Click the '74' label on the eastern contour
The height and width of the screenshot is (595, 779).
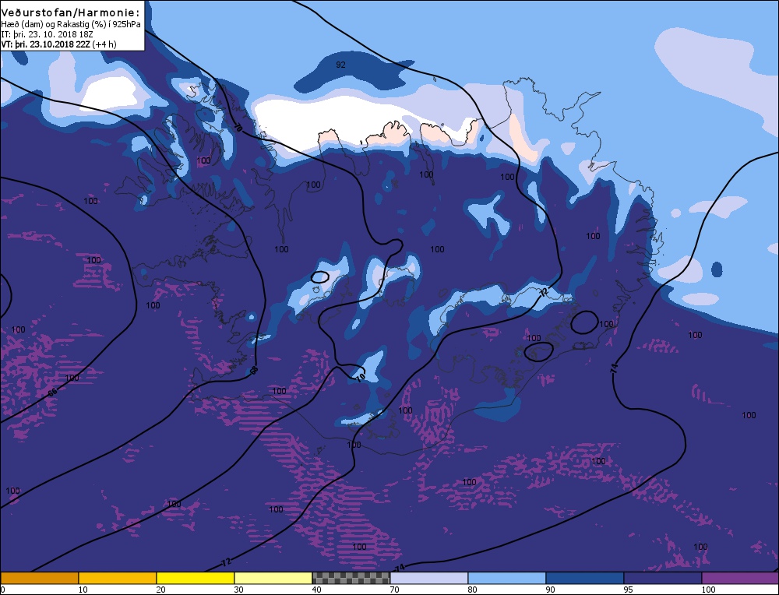coord(614,368)
